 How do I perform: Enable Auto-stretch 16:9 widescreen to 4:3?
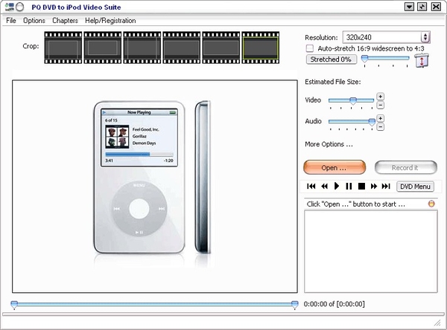pyautogui.click(x=310, y=48)
